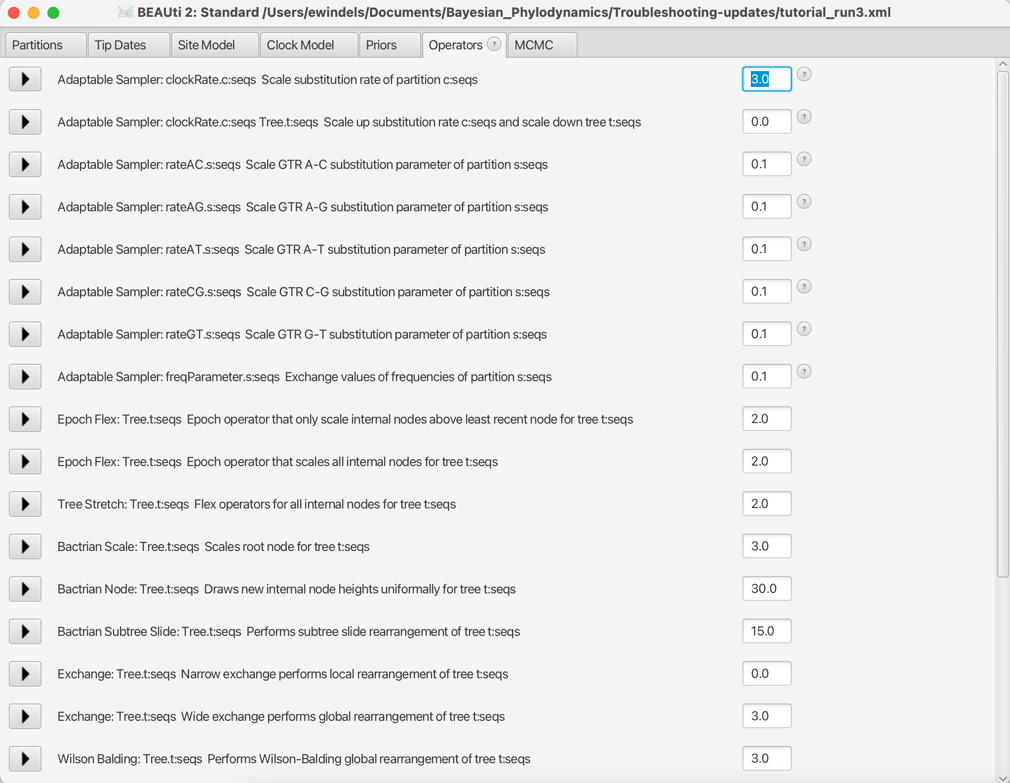This screenshot has width=1010, height=783.
Task: Click the Bactrian Node weight field 30.0
Action: tap(767, 588)
